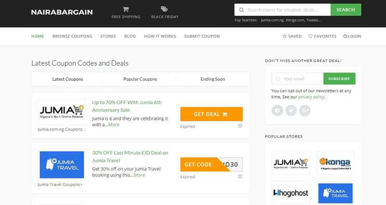Image resolution: width=386 pixels, height=205 pixels.
Task: Click the Get Code button
Action: pos(211,164)
